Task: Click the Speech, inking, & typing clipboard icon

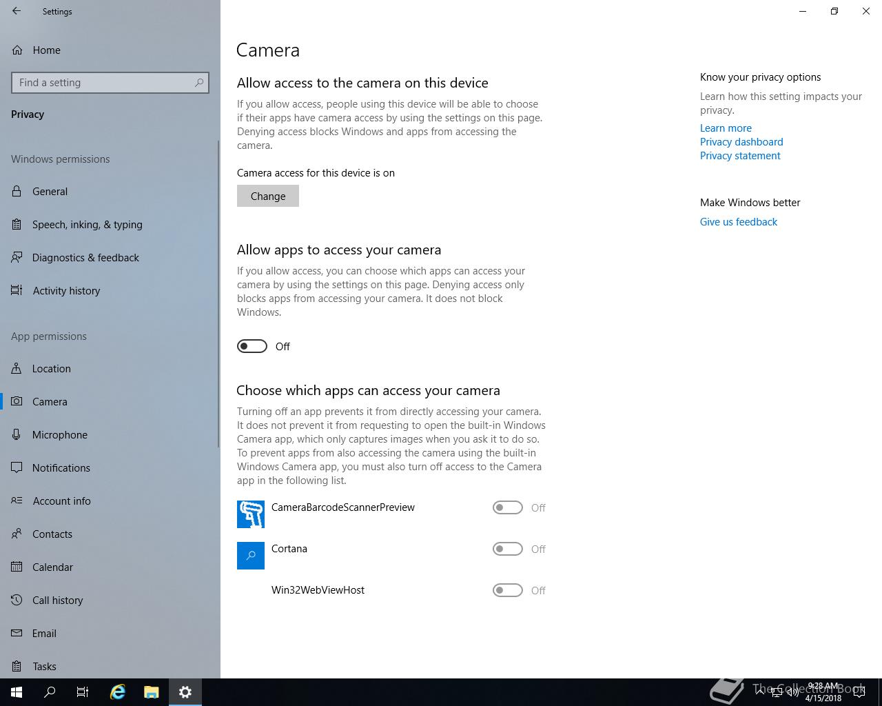Action: pyautogui.click(x=17, y=224)
